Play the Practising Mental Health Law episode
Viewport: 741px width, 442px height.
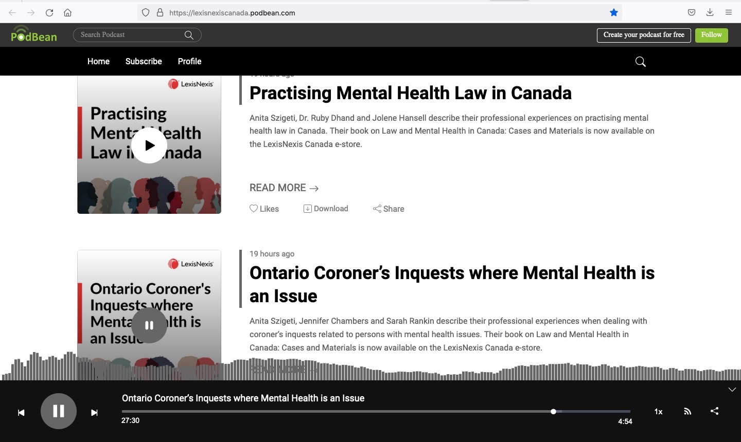coord(149,145)
